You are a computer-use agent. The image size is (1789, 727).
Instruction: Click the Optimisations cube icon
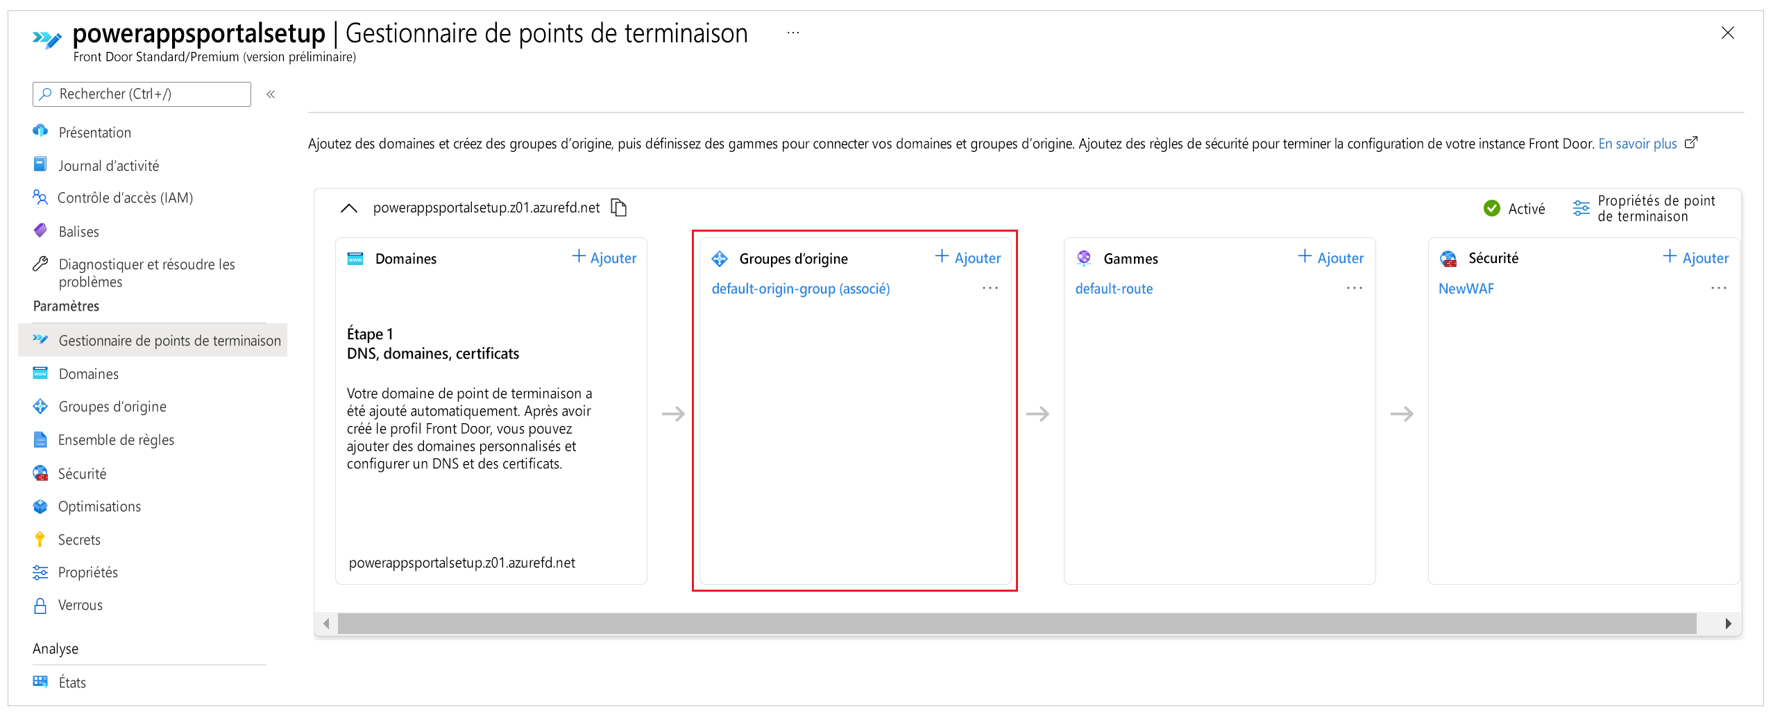[x=40, y=506]
